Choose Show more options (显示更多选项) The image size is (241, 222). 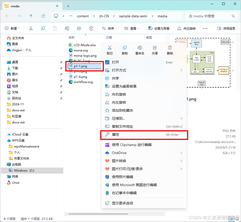(x=144, y=203)
